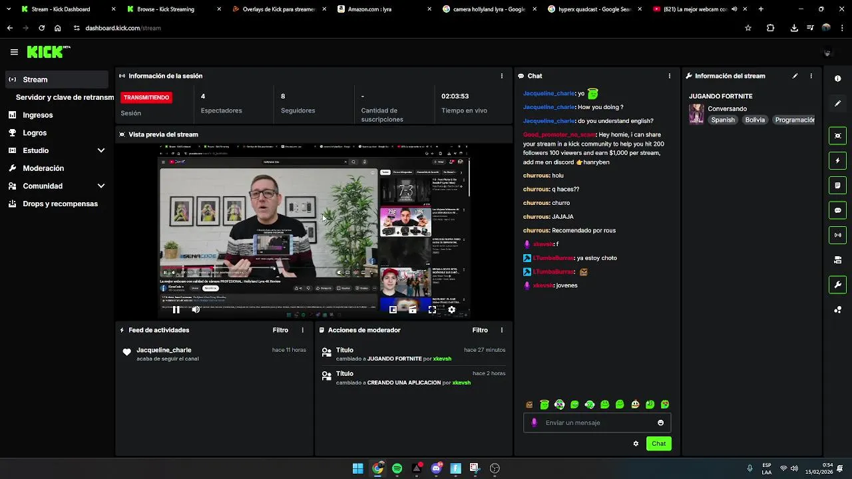Send message with green Chat button
852x479 pixels.
click(x=658, y=444)
